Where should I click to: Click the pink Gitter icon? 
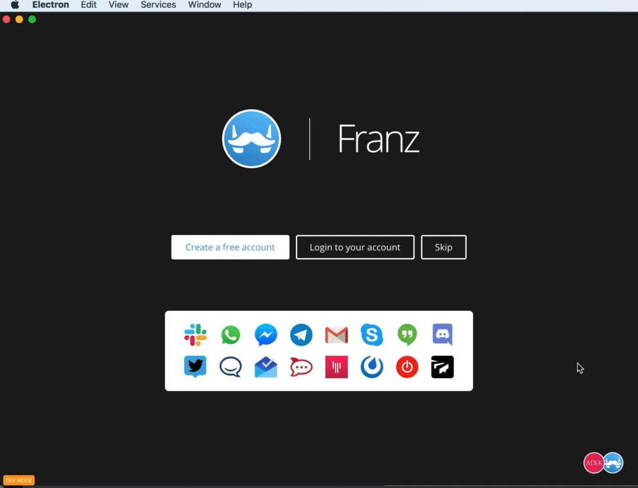tap(336, 367)
